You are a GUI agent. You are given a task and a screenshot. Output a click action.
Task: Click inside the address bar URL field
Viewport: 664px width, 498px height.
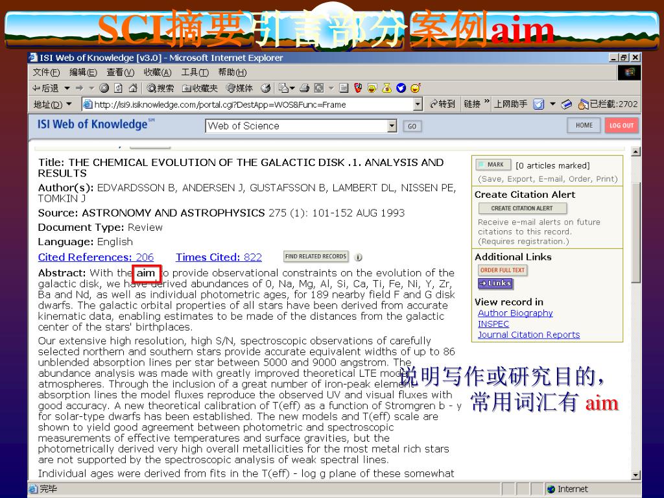252,104
